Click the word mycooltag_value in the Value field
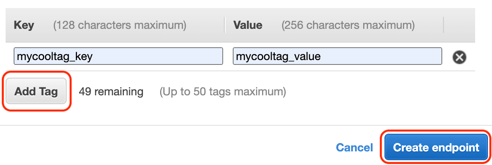This screenshot has width=492, height=165. point(278,57)
